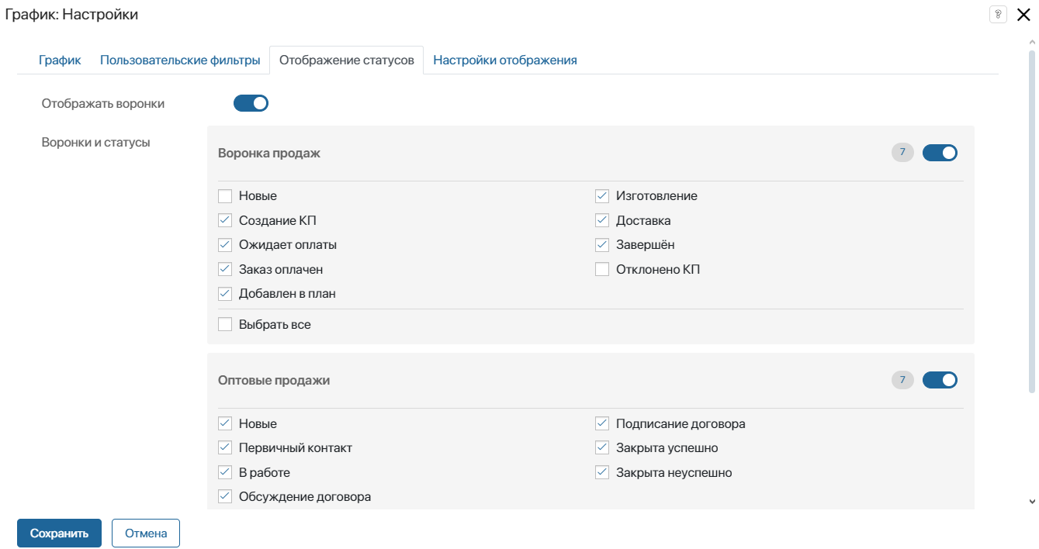This screenshot has width=1039, height=549.
Task: Go to the Настройки отображения tab
Action: coord(505,60)
